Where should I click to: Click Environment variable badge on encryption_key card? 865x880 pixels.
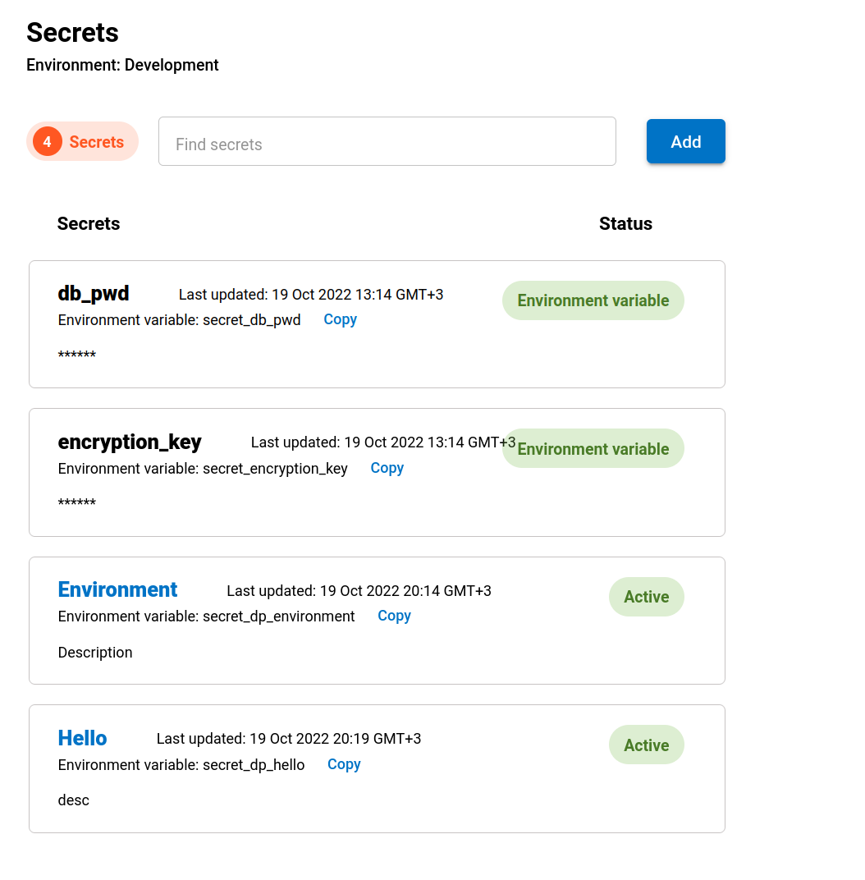tap(593, 449)
